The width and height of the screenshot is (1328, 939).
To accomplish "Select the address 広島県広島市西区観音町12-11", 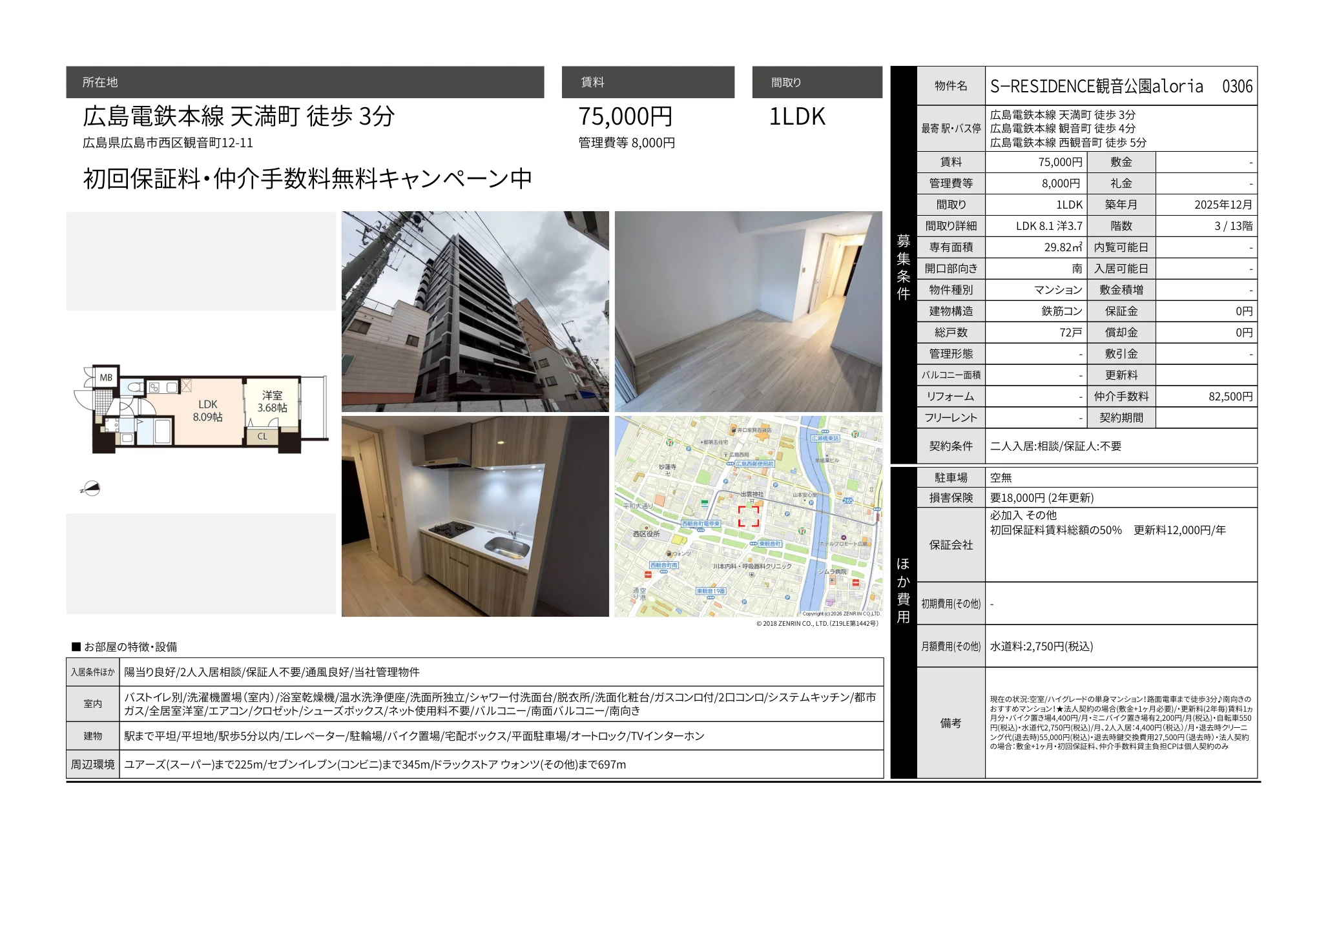I will (x=168, y=143).
